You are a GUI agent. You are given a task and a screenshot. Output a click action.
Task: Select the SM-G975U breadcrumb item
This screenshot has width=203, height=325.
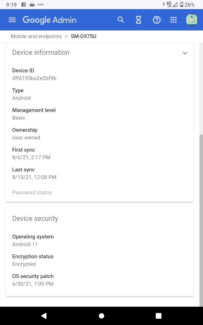pyautogui.click(x=83, y=36)
